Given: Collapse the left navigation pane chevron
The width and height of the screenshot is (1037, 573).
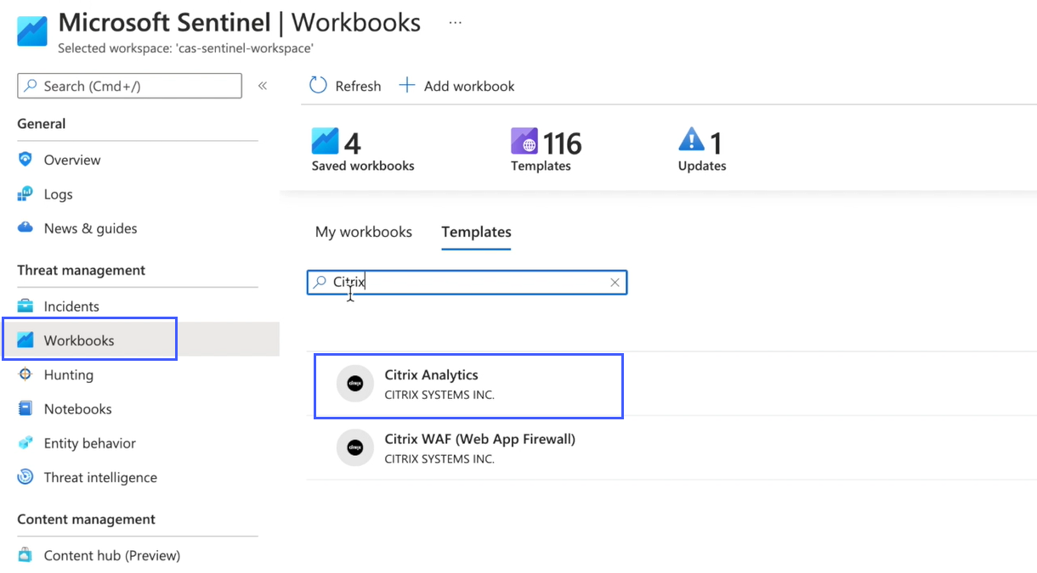Looking at the screenshot, I should click(263, 86).
